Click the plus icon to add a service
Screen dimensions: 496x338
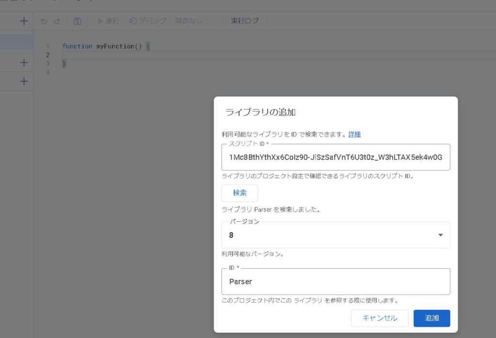pyautogui.click(x=24, y=81)
